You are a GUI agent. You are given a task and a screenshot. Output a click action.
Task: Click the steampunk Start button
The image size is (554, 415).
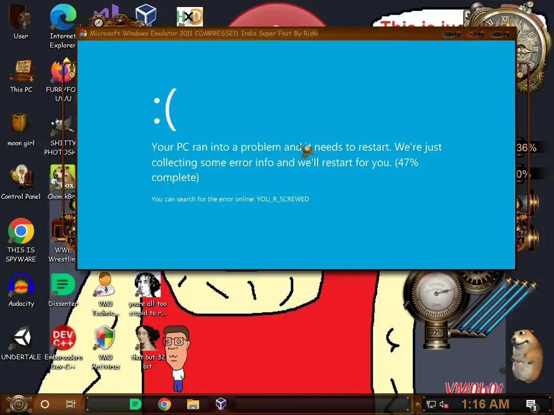click(19, 404)
